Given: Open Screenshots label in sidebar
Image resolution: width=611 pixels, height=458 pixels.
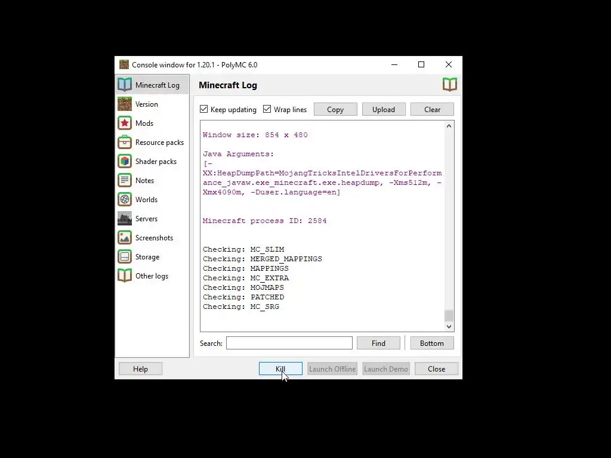Looking at the screenshot, I should (155, 237).
